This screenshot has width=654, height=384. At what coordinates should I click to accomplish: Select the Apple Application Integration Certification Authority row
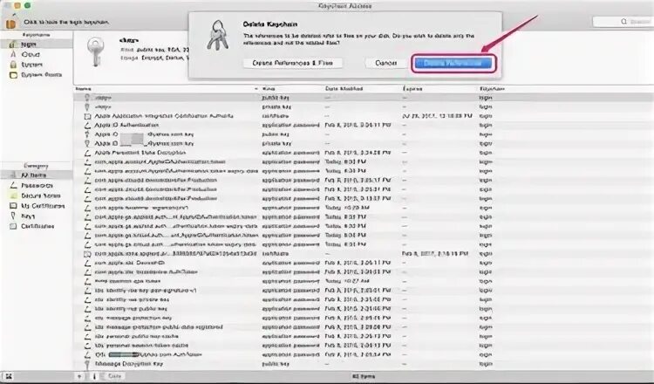pos(364,116)
